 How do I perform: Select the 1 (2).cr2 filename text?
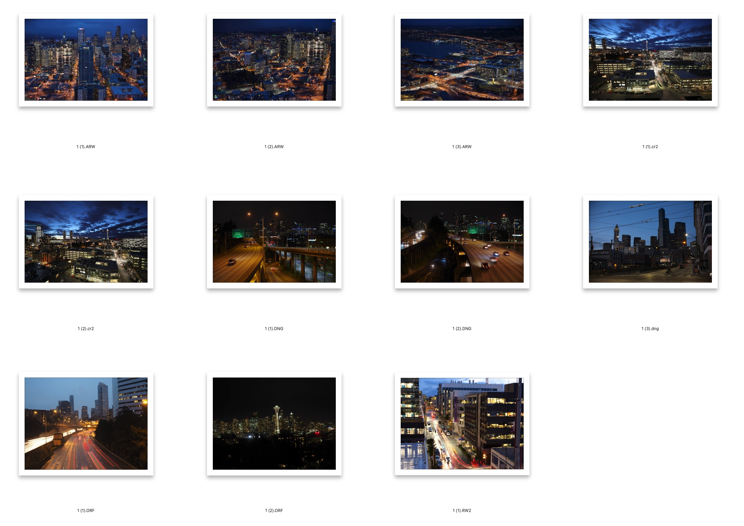click(86, 329)
